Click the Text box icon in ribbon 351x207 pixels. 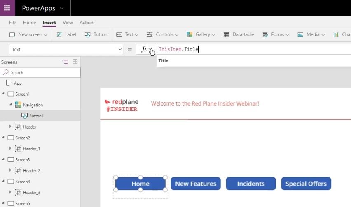click(x=119, y=34)
